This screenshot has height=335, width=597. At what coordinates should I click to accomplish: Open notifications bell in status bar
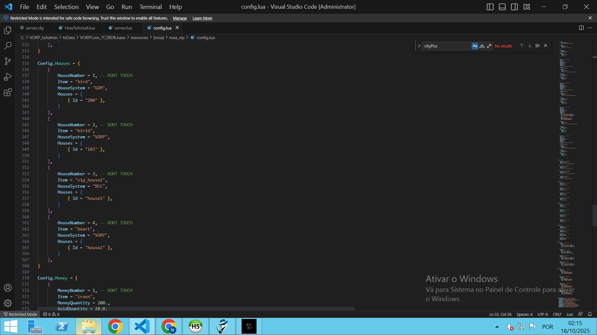point(590,314)
